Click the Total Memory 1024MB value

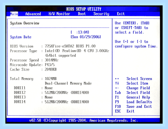tap(51, 79)
